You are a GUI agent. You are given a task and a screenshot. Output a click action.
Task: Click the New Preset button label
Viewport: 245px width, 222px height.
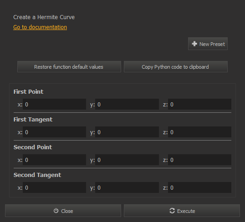coord(212,44)
